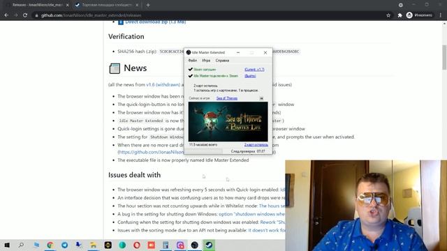Screen dimensions: 447x251
Task: Open Windows taskbar search
Action: pos(21,245)
